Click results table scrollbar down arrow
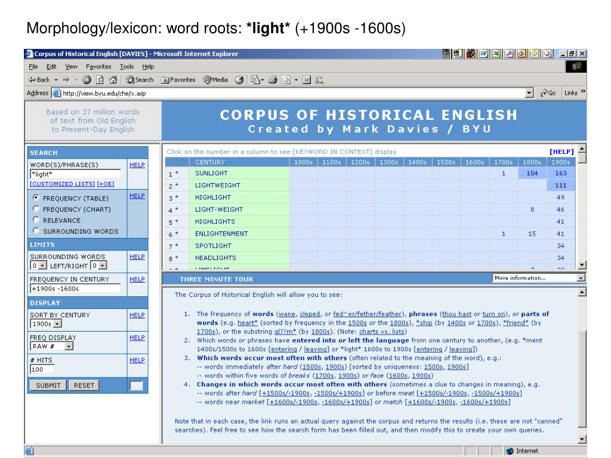This screenshot has width=611, height=458. point(582,265)
